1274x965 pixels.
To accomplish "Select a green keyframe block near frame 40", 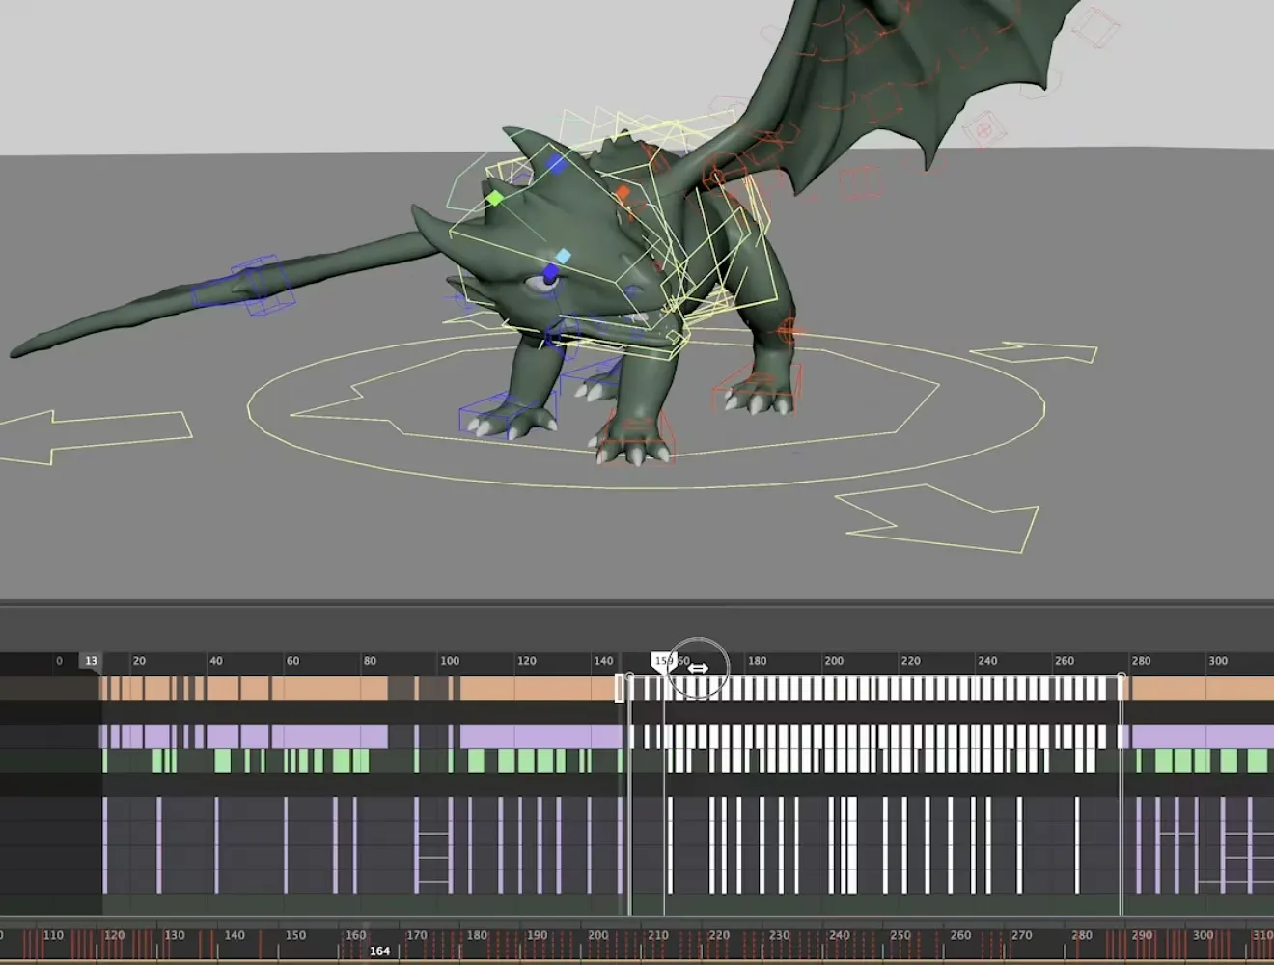I will [x=222, y=762].
